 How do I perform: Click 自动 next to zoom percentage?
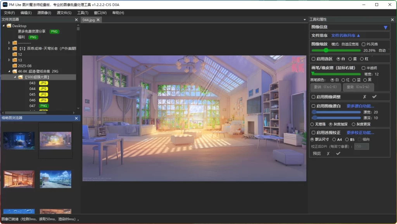tap(382, 50)
